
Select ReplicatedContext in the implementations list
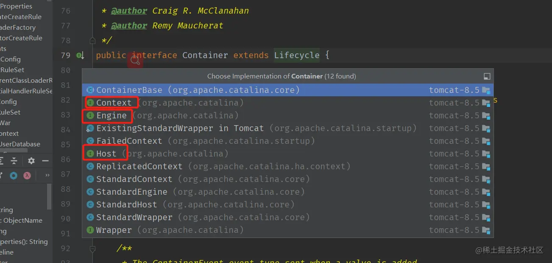pyautogui.click(x=287, y=166)
